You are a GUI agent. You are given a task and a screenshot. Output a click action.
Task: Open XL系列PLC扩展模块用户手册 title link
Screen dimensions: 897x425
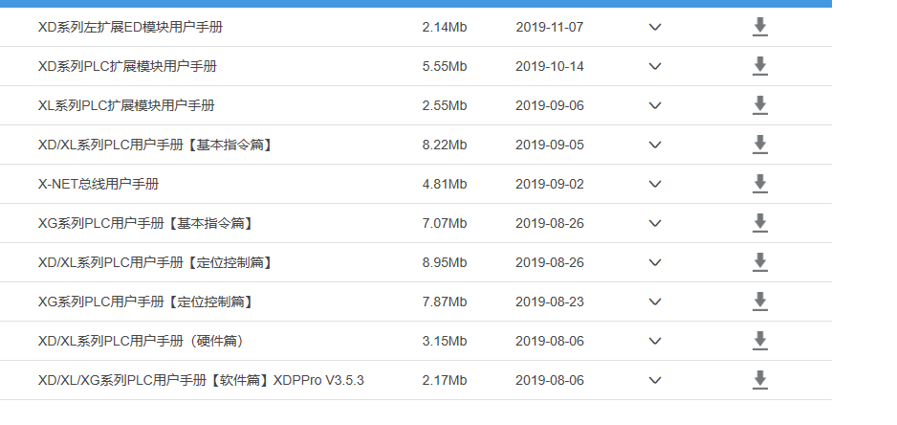tap(132, 105)
